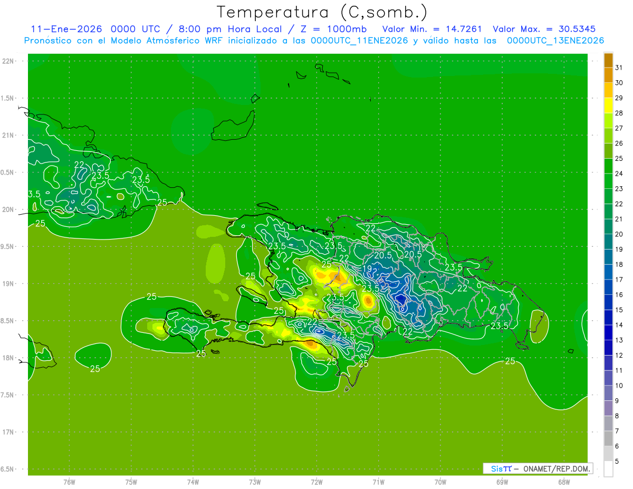This screenshot has height=489, width=633.
Task: Click the "8:00 pm Hora Local" text
Action: pos(229,29)
